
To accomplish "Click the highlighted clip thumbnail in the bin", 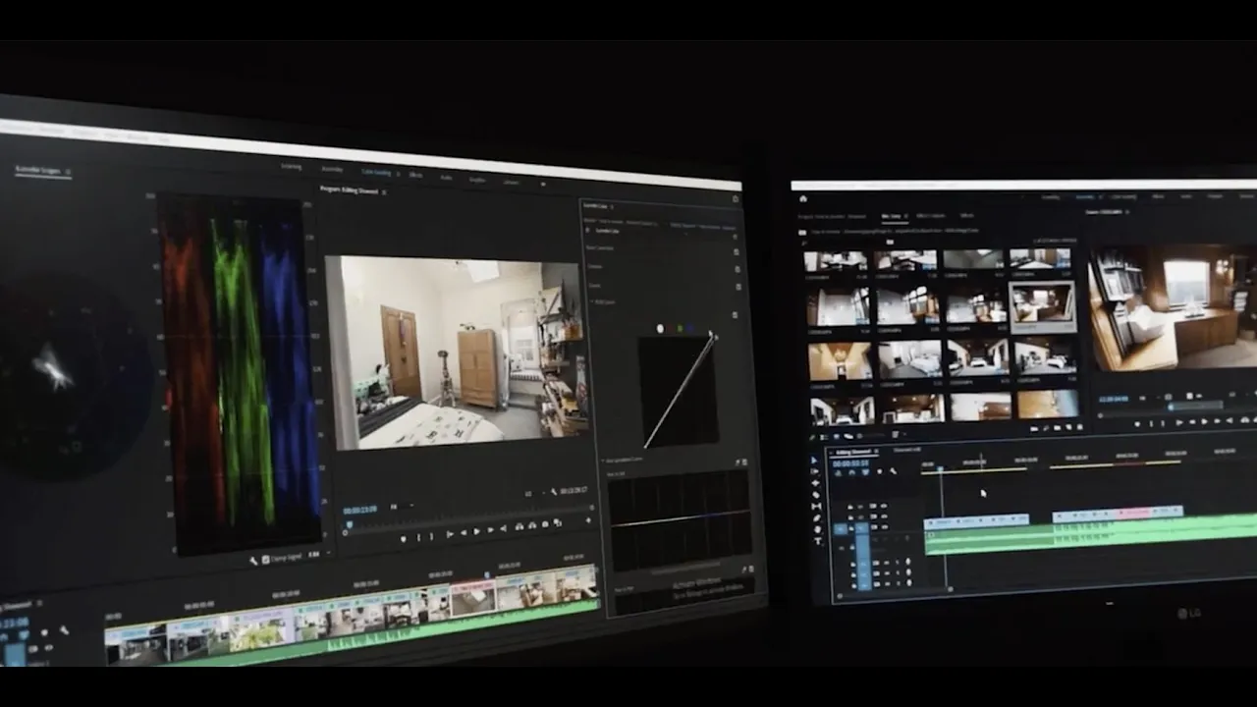I will [x=1042, y=307].
